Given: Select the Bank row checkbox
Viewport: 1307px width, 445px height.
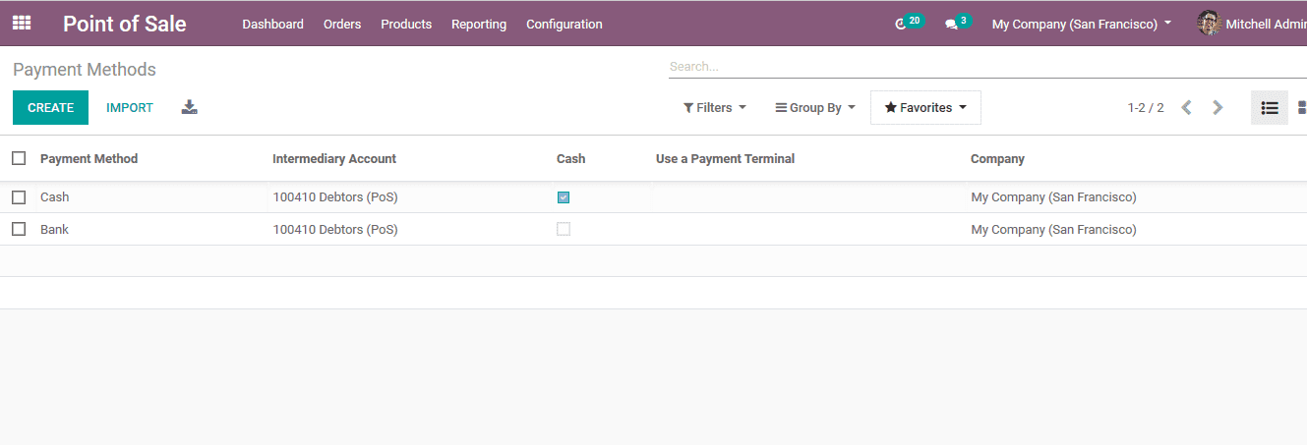Looking at the screenshot, I should point(19,229).
